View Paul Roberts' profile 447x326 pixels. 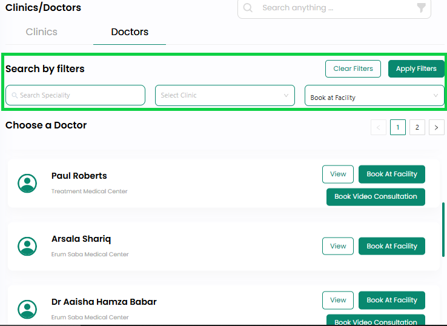pos(338,175)
